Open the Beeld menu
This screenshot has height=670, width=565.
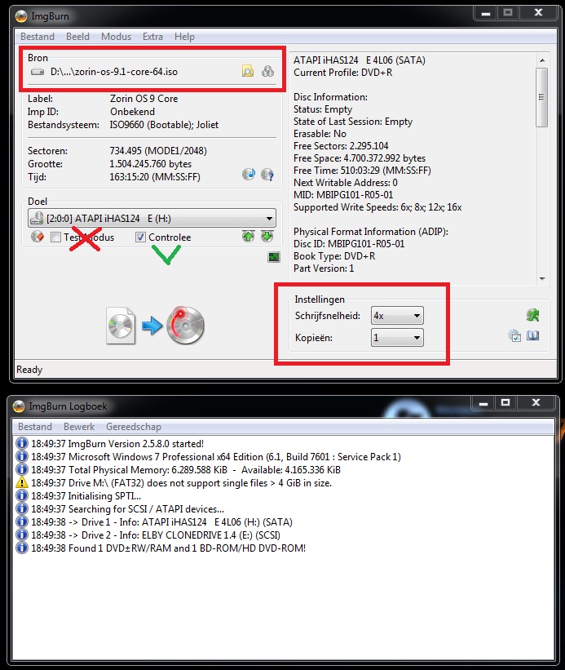click(x=77, y=37)
